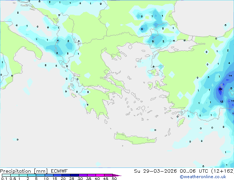Click the 'Precipitation [mm]' title text

tap(24, 171)
